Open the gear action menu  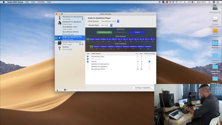point(66,90)
